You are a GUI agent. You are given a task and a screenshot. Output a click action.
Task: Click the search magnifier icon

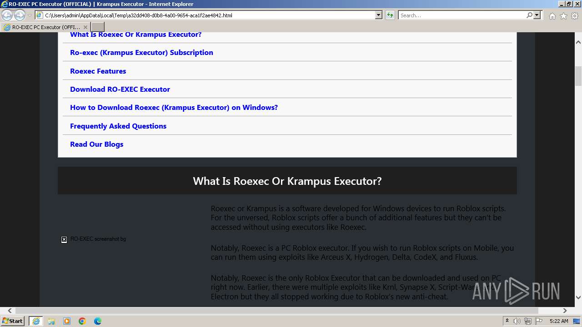pos(529,15)
